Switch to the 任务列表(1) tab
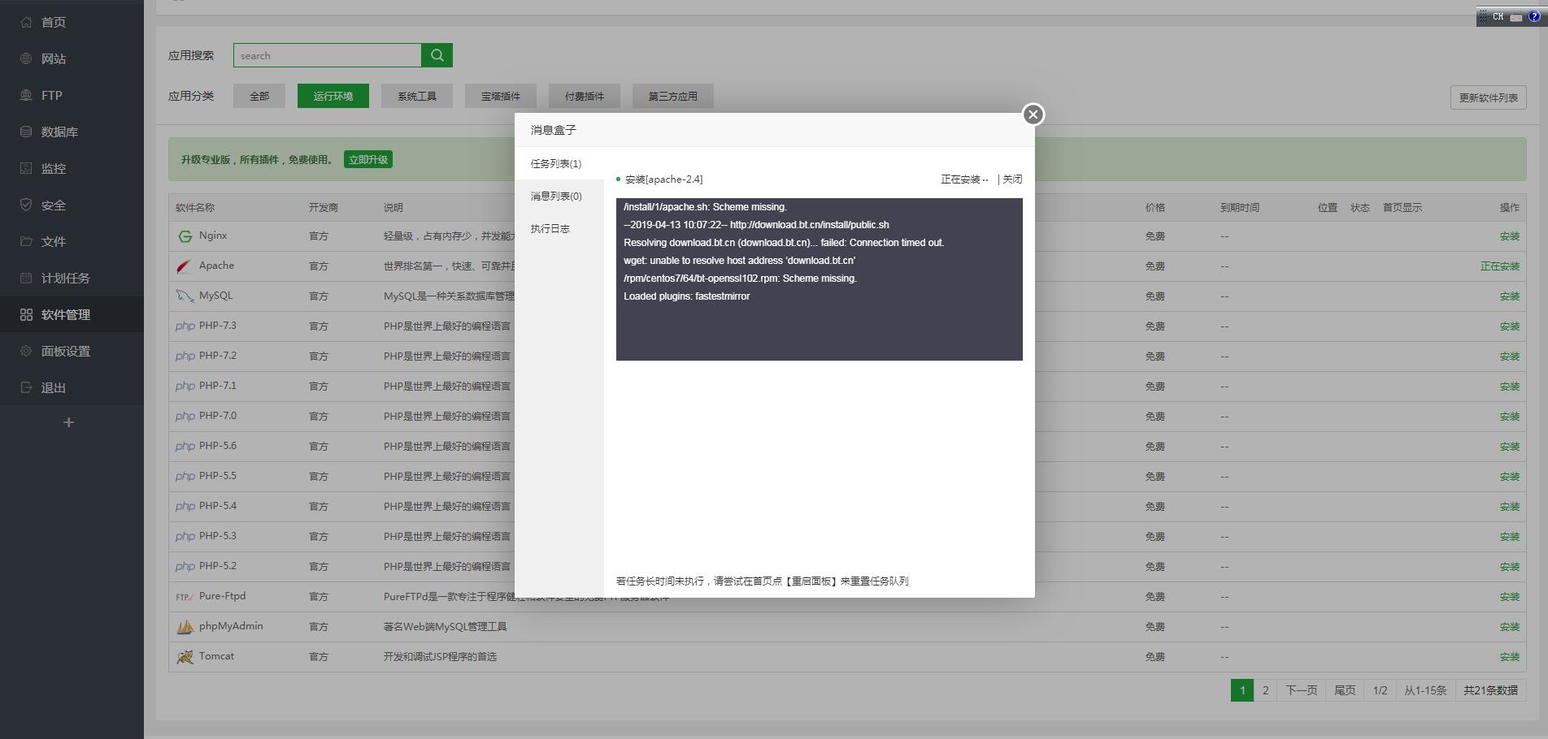 [x=559, y=163]
